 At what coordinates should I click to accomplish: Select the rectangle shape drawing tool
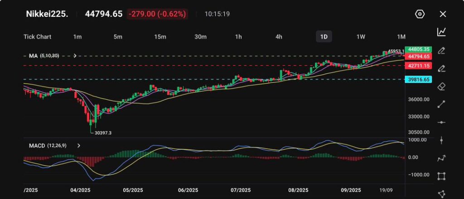(x=441, y=176)
